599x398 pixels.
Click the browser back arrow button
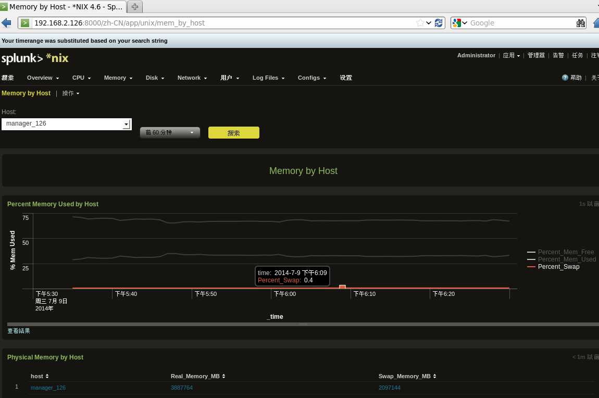pos(6,23)
